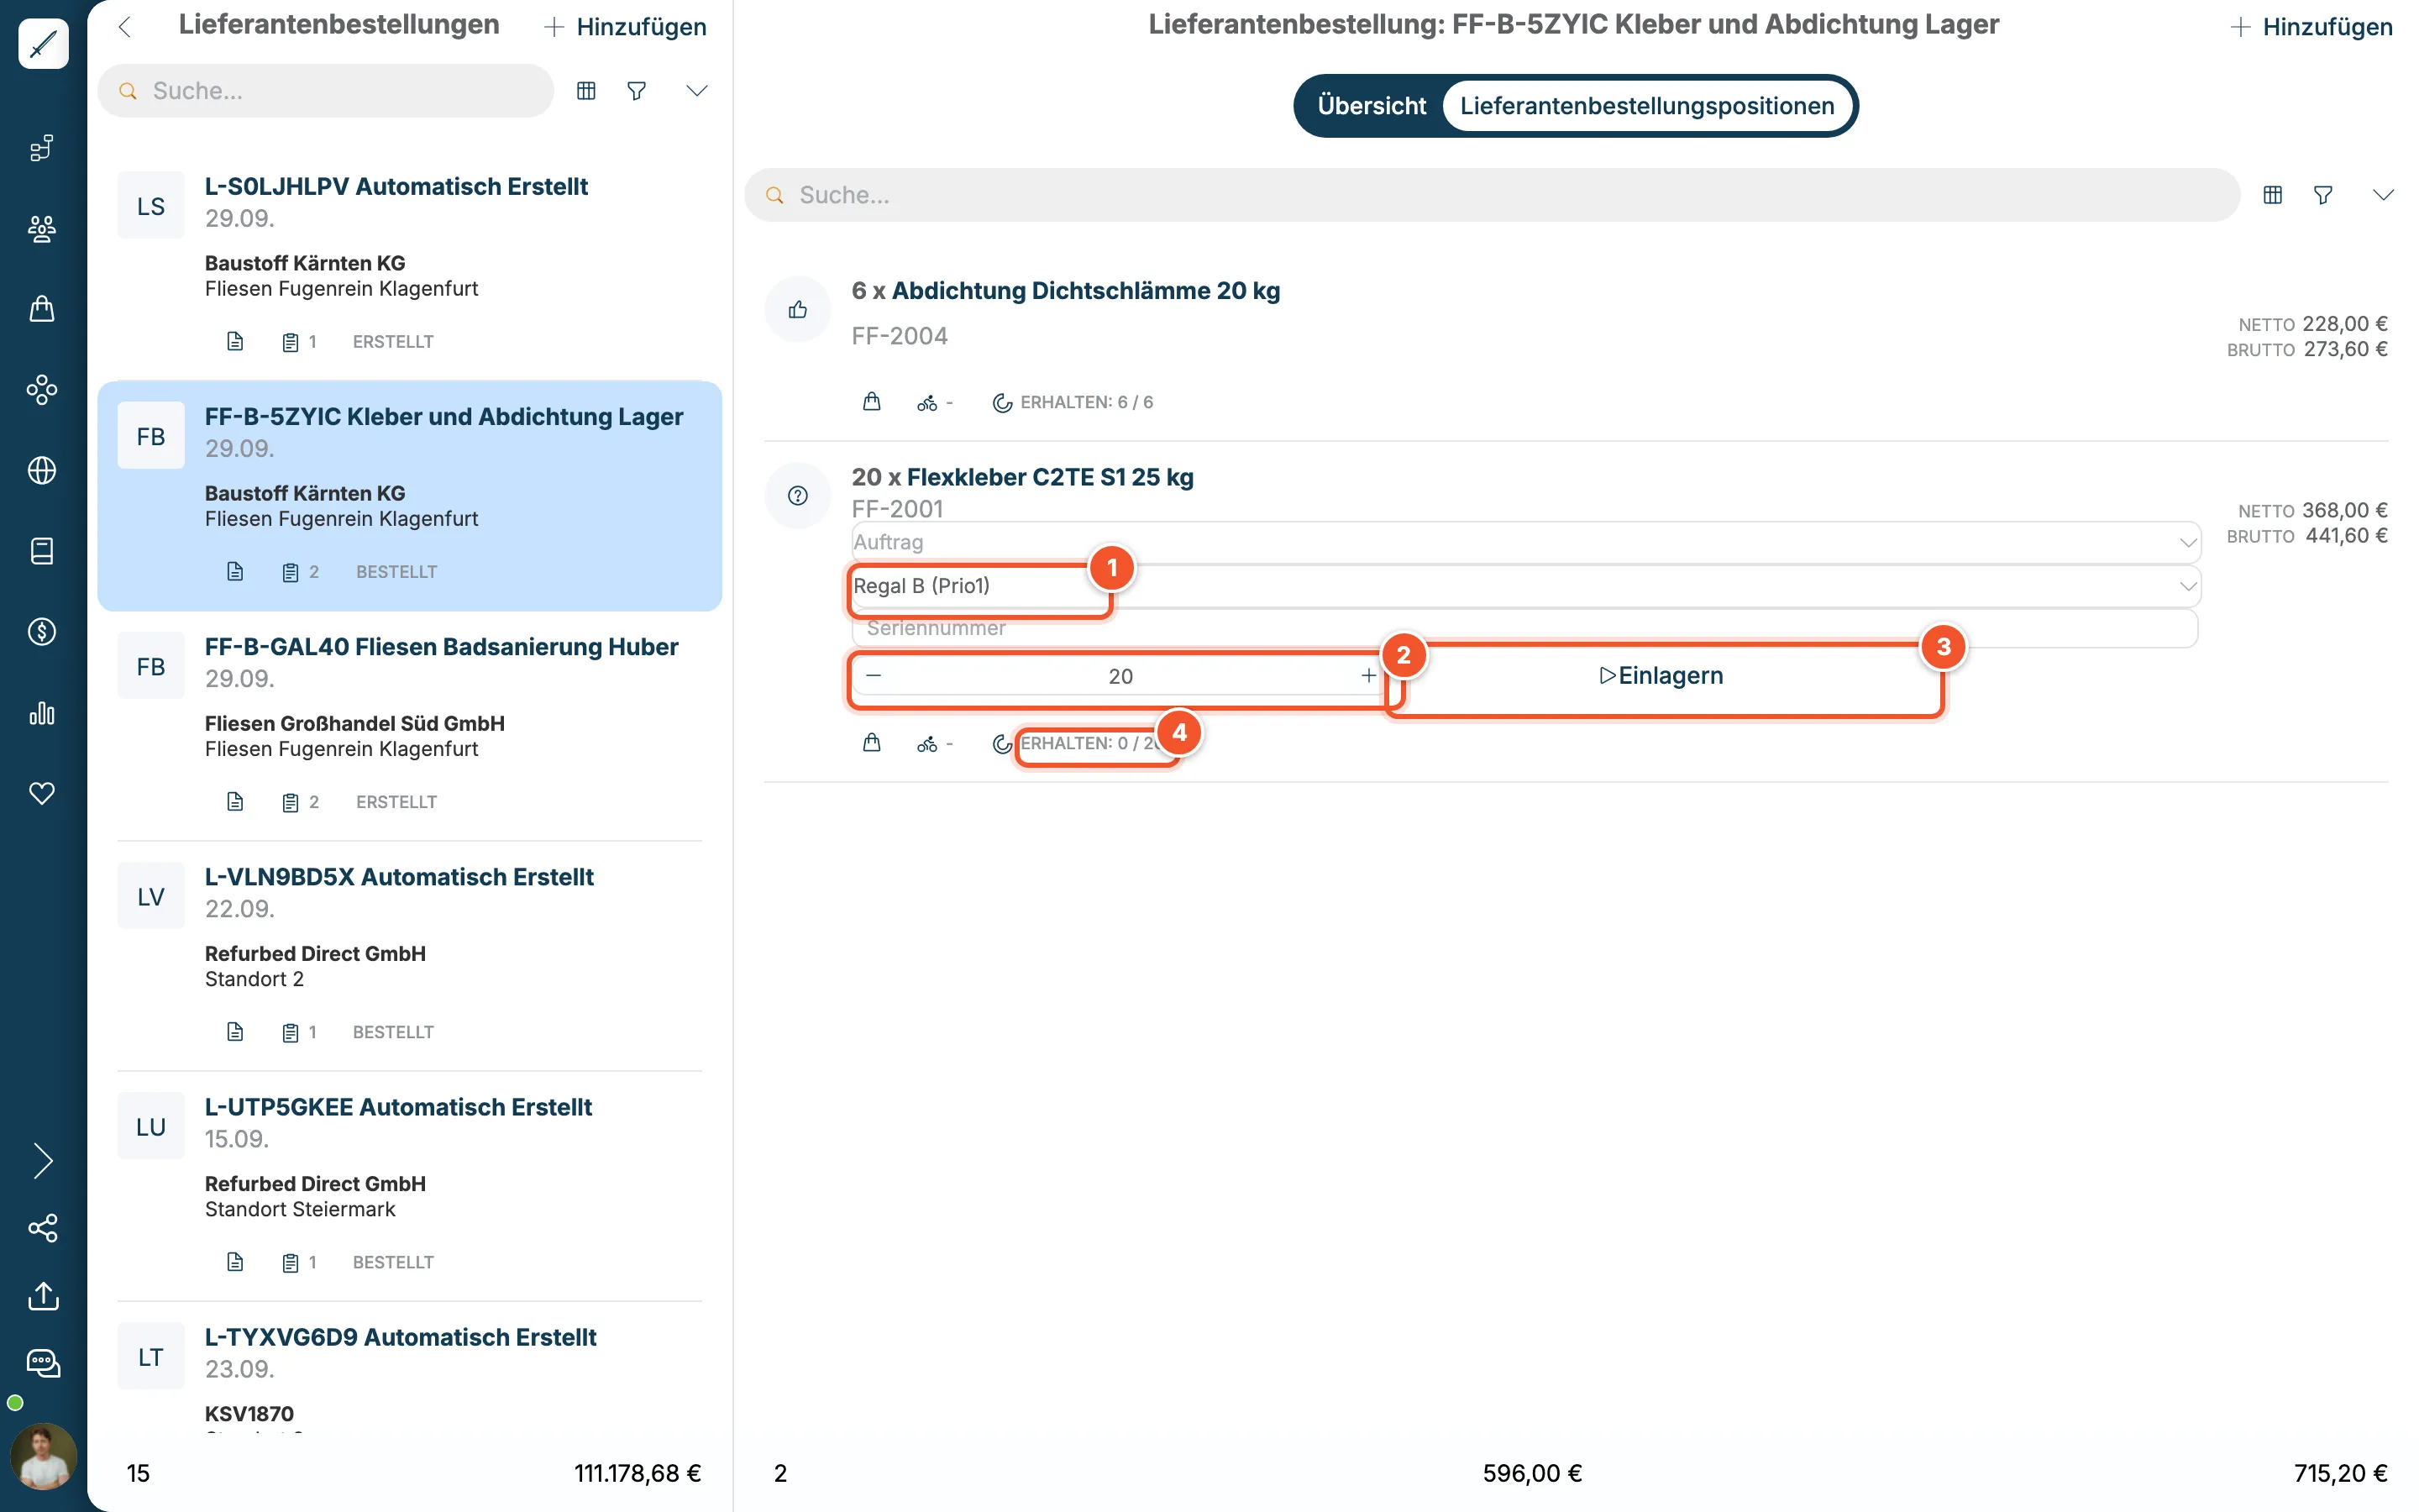2419x1512 pixels.
Task: Click document icon on L-S0LJHLPV order
Action: pyautogui.click(x=235, y=342)
